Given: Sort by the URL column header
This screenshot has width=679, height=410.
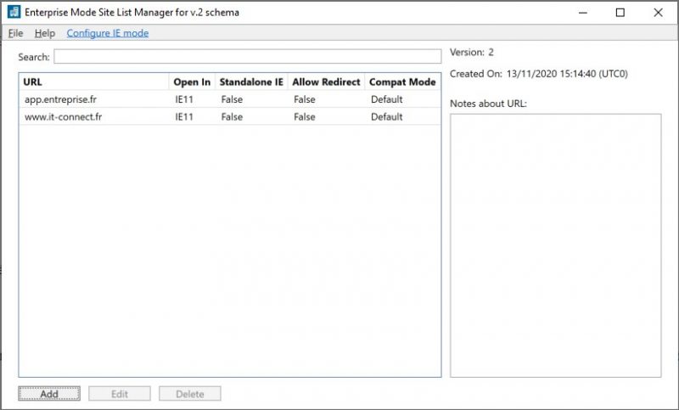Looking at the screenshot, I should (x=93, y=81).
